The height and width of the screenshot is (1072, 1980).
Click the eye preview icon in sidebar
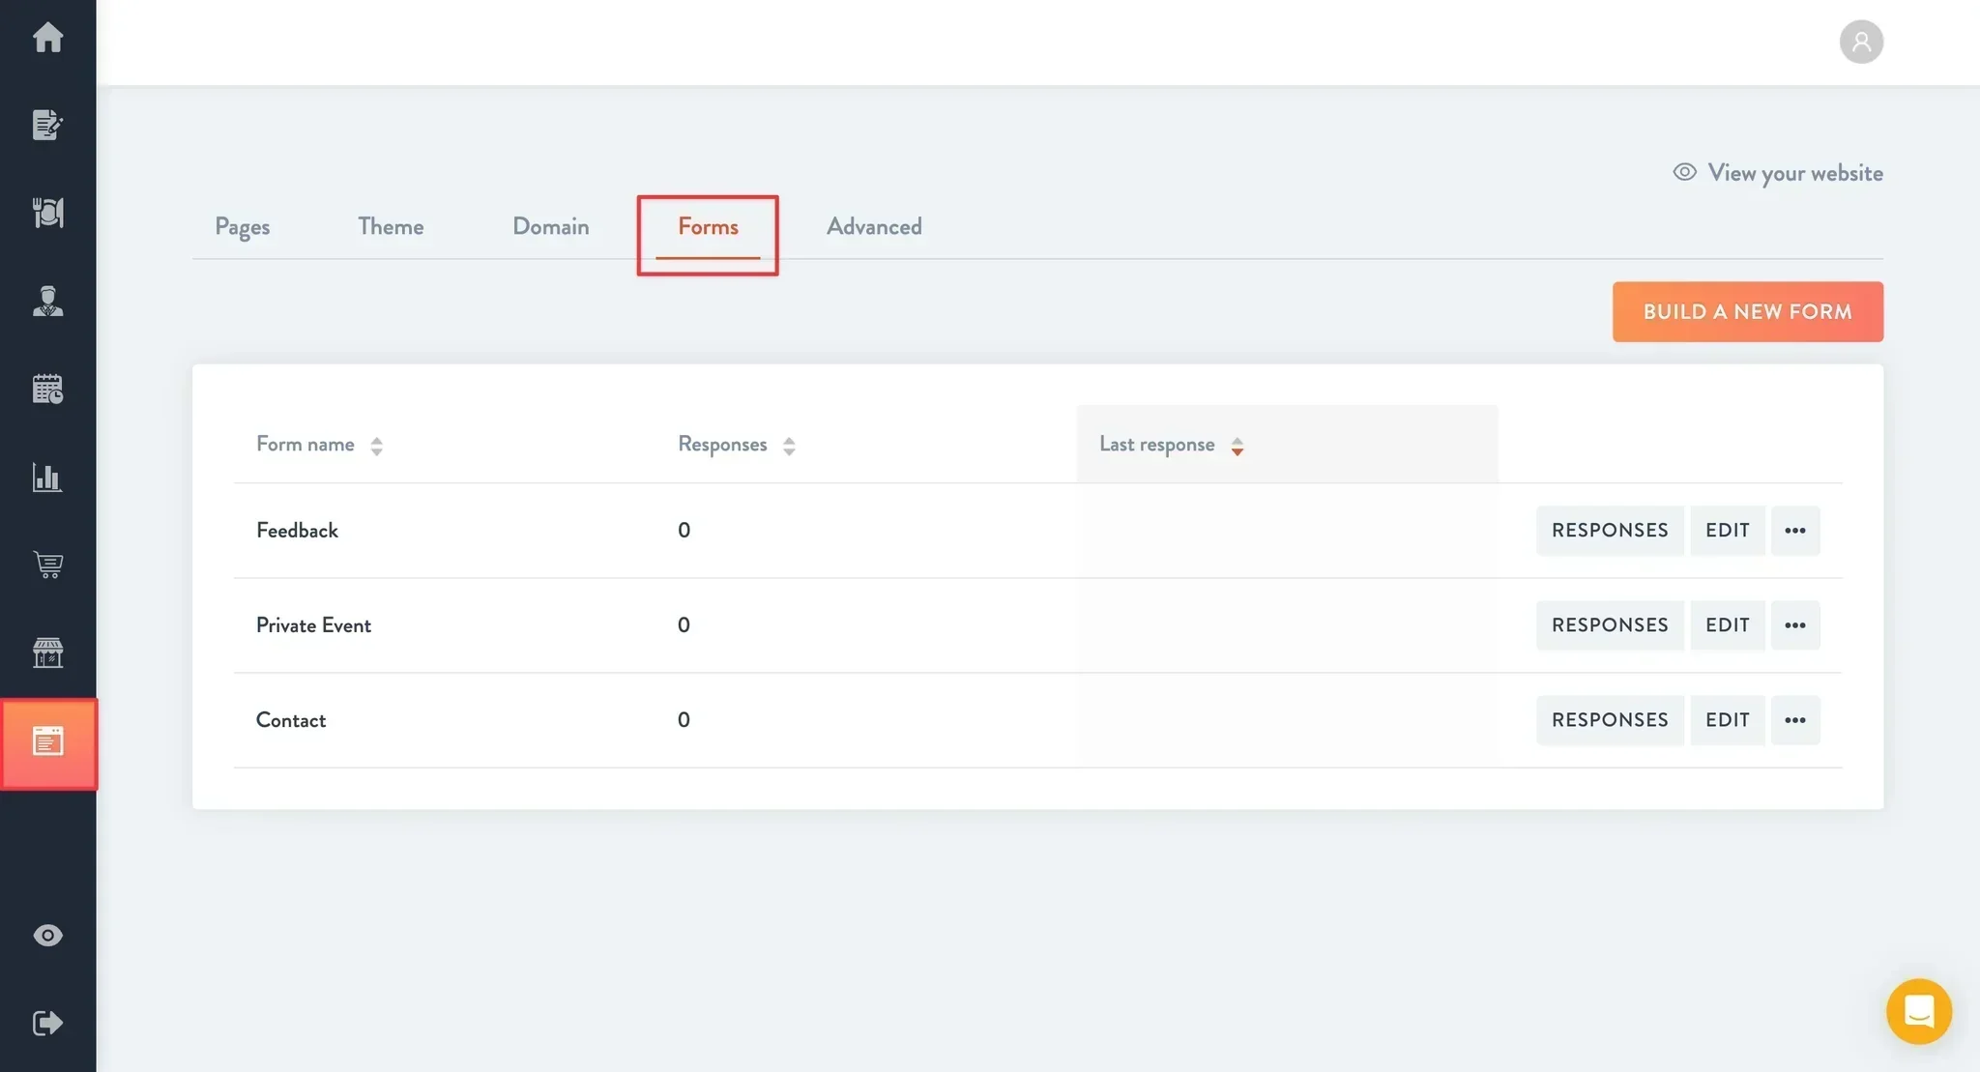coord(47,935)
